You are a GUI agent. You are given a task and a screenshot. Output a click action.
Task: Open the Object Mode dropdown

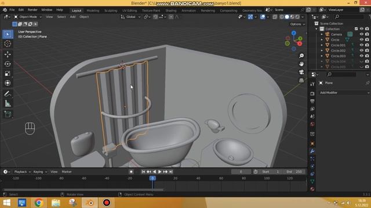coord(28,17)
